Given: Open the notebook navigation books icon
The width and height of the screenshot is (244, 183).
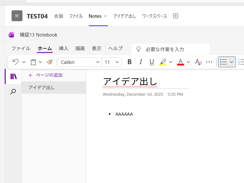Looking at the screenshot, I should coord(13,76).
